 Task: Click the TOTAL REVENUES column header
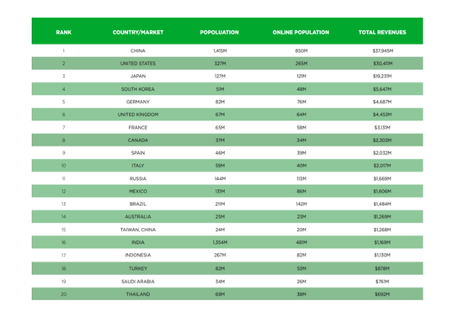382,32
